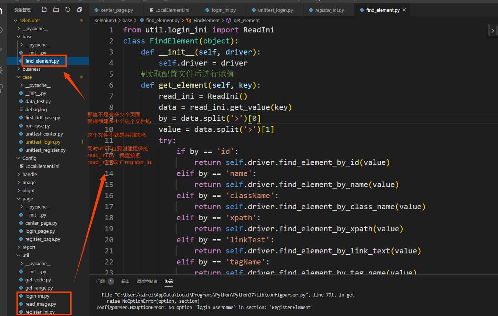The image size is (498, 316).
Task: Expand the report folder
Action: point(29,247)
